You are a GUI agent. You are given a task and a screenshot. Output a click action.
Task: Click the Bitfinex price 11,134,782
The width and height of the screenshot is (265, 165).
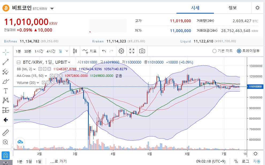(x=30, y=41)
